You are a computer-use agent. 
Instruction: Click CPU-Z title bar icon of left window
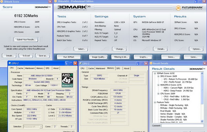click(x=10, y=63)
